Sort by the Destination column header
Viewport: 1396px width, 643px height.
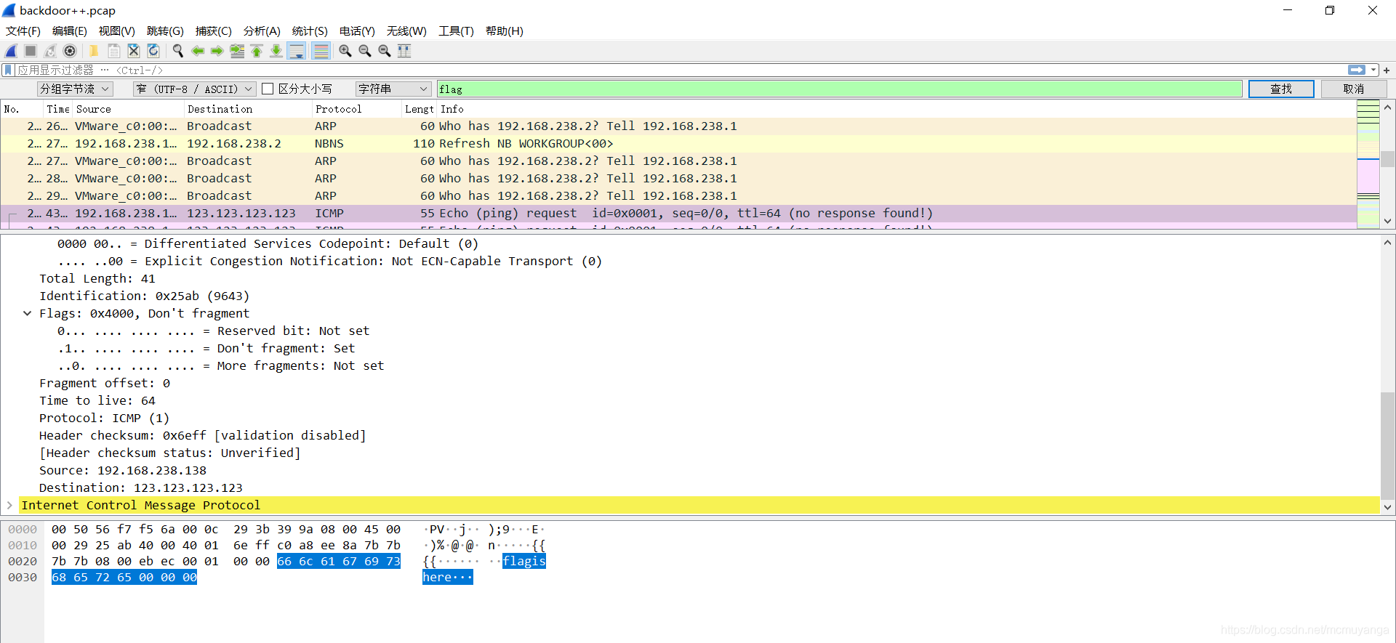248,109
